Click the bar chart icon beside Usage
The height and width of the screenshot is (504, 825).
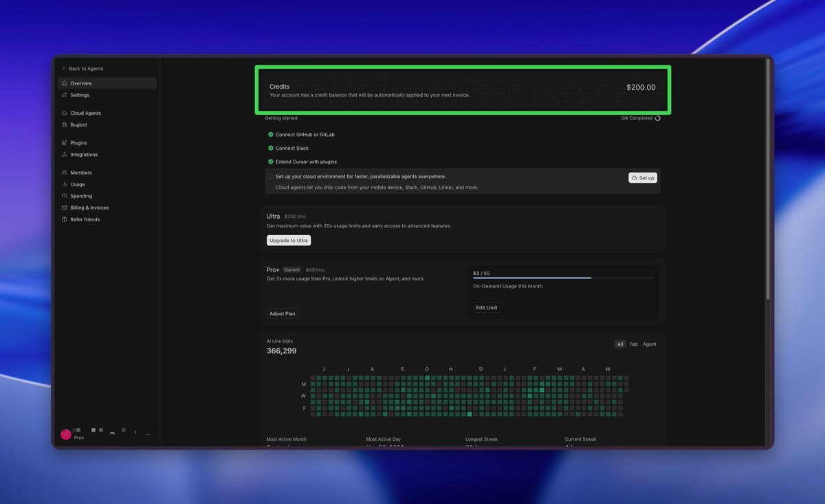[65, 184]
